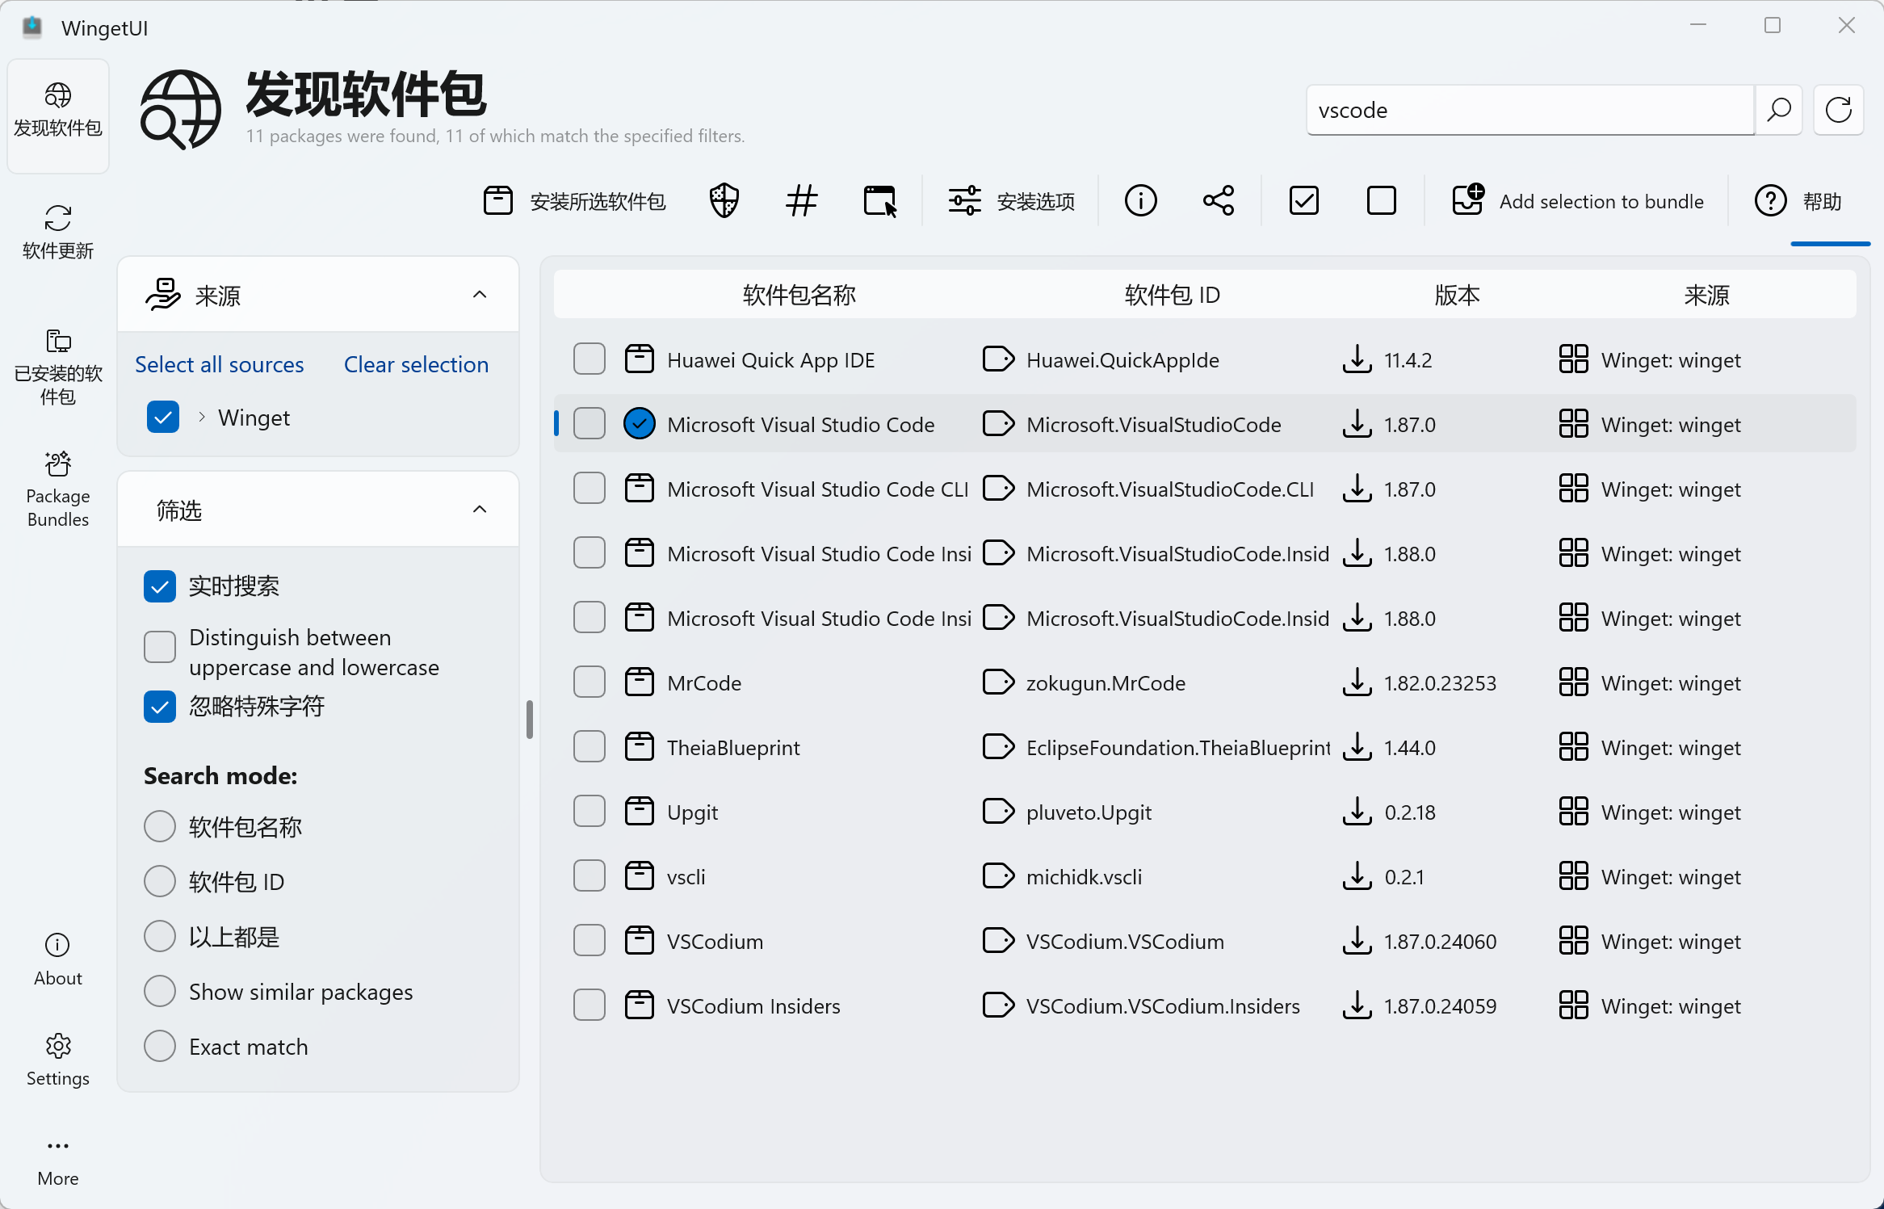Select the Exact match search mode

[x=160, y=1046]
